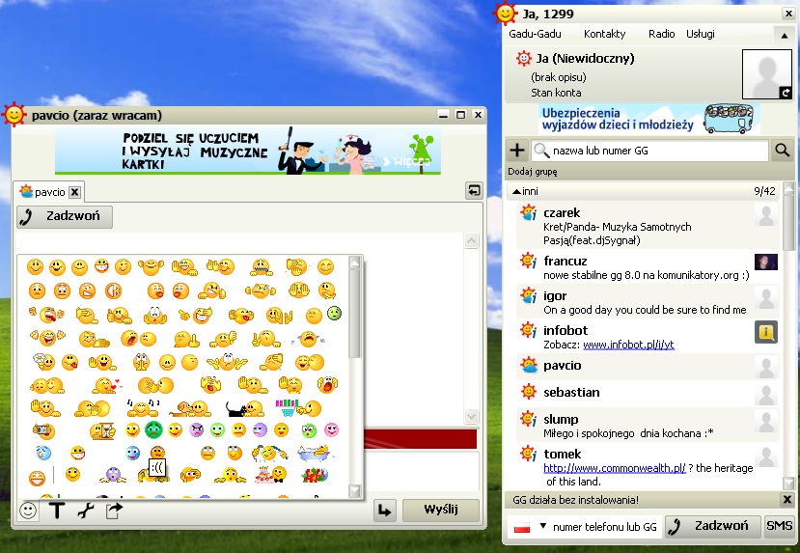Screen dimensions: 800x553
Task: Click the new line arrow button beside Wyślij
Action: pyautogui.click(x=385, y=511)
